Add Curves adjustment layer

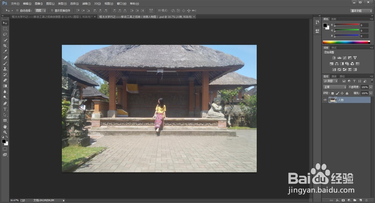coord(344,58)
